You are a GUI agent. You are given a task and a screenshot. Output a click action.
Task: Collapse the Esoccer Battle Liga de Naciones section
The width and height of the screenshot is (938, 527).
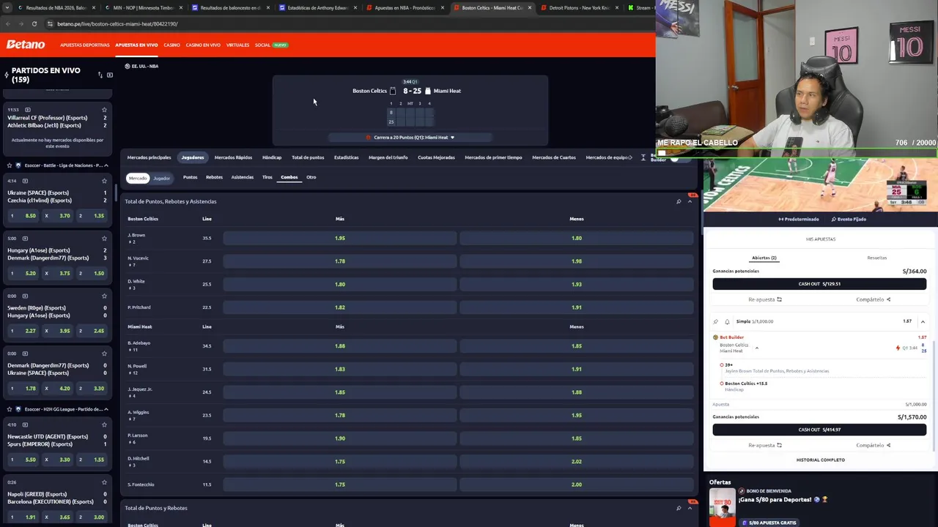click(x=106, y=165)
